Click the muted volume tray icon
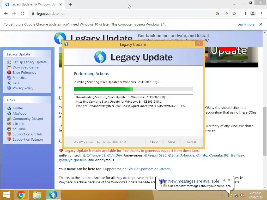This screenshot has width=267, height=200. 242,195
